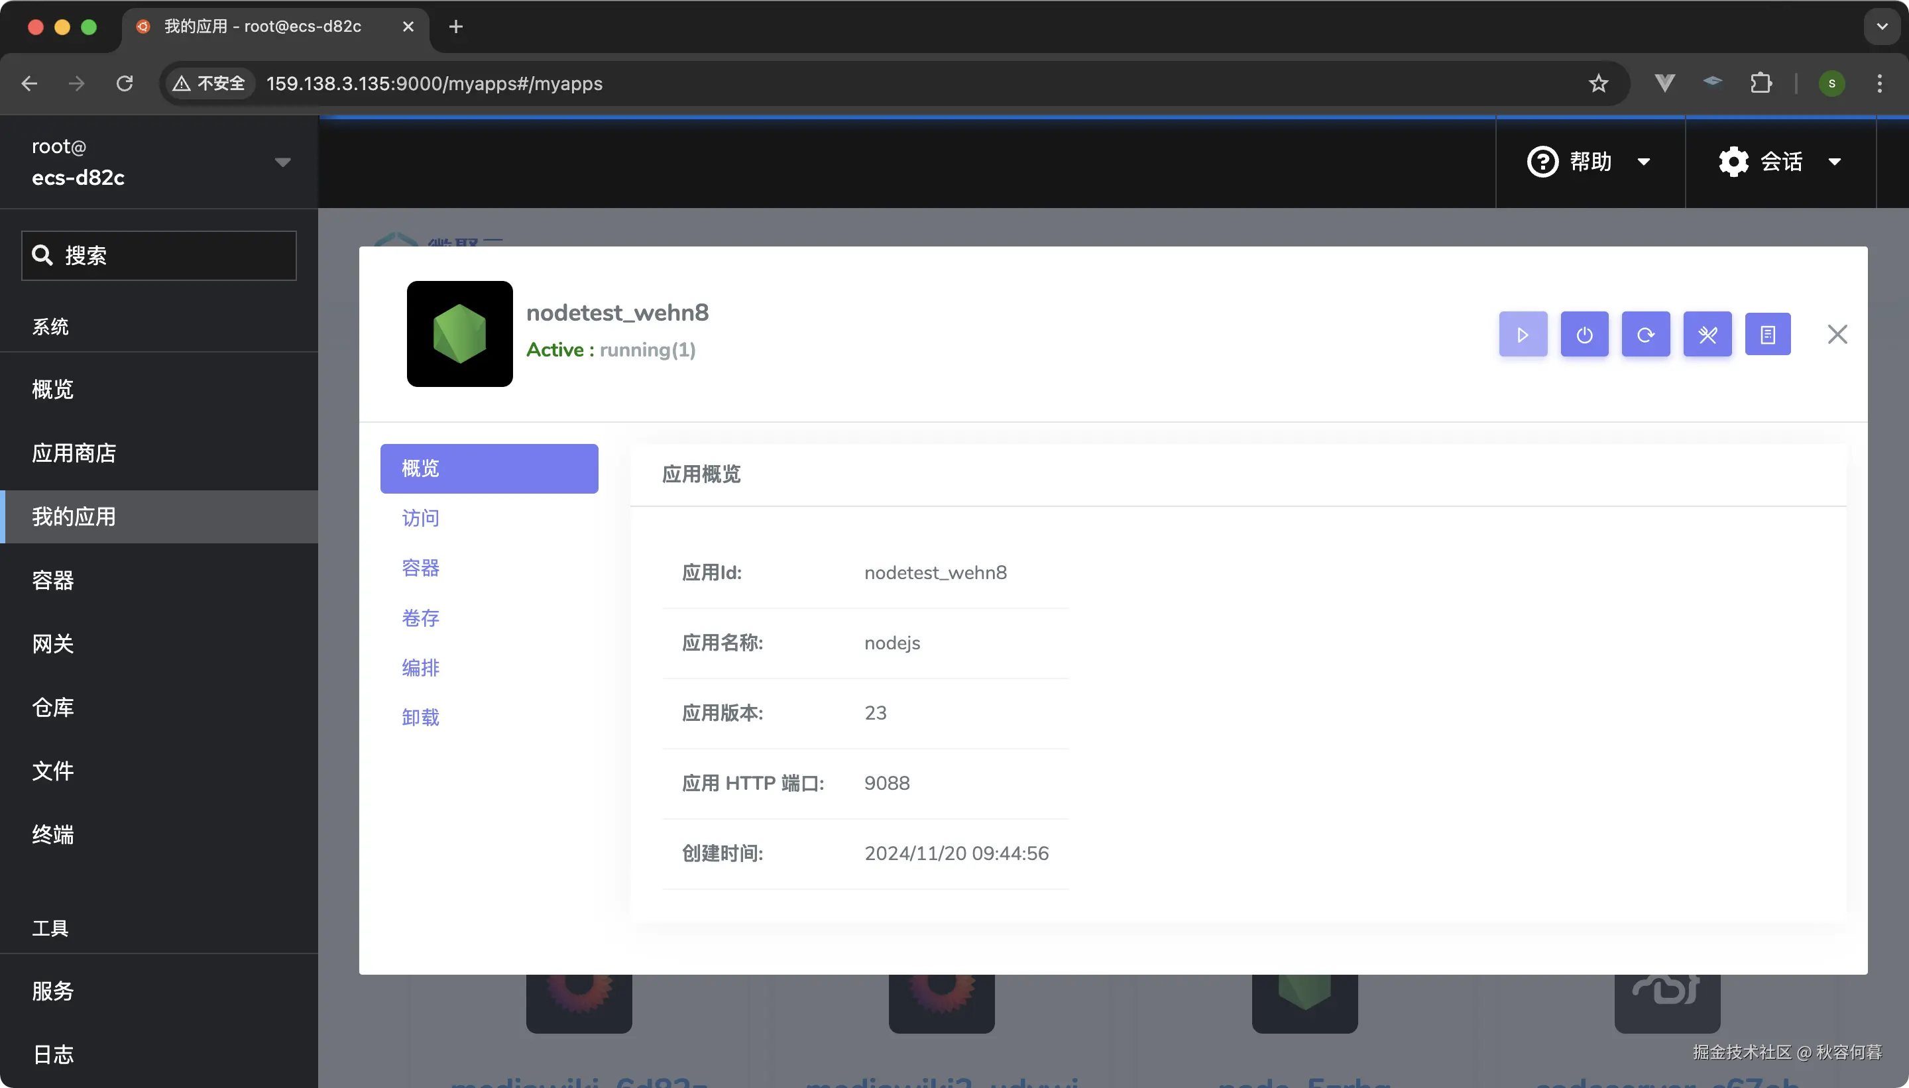The width and height of the screenshot is (1909, 1088).
Task: Click inside the 搜索 search field
Action: point(158,256)
